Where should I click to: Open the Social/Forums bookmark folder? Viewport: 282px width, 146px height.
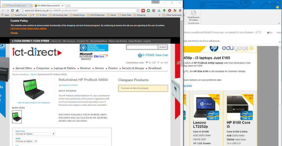click(x=19, y=15)
